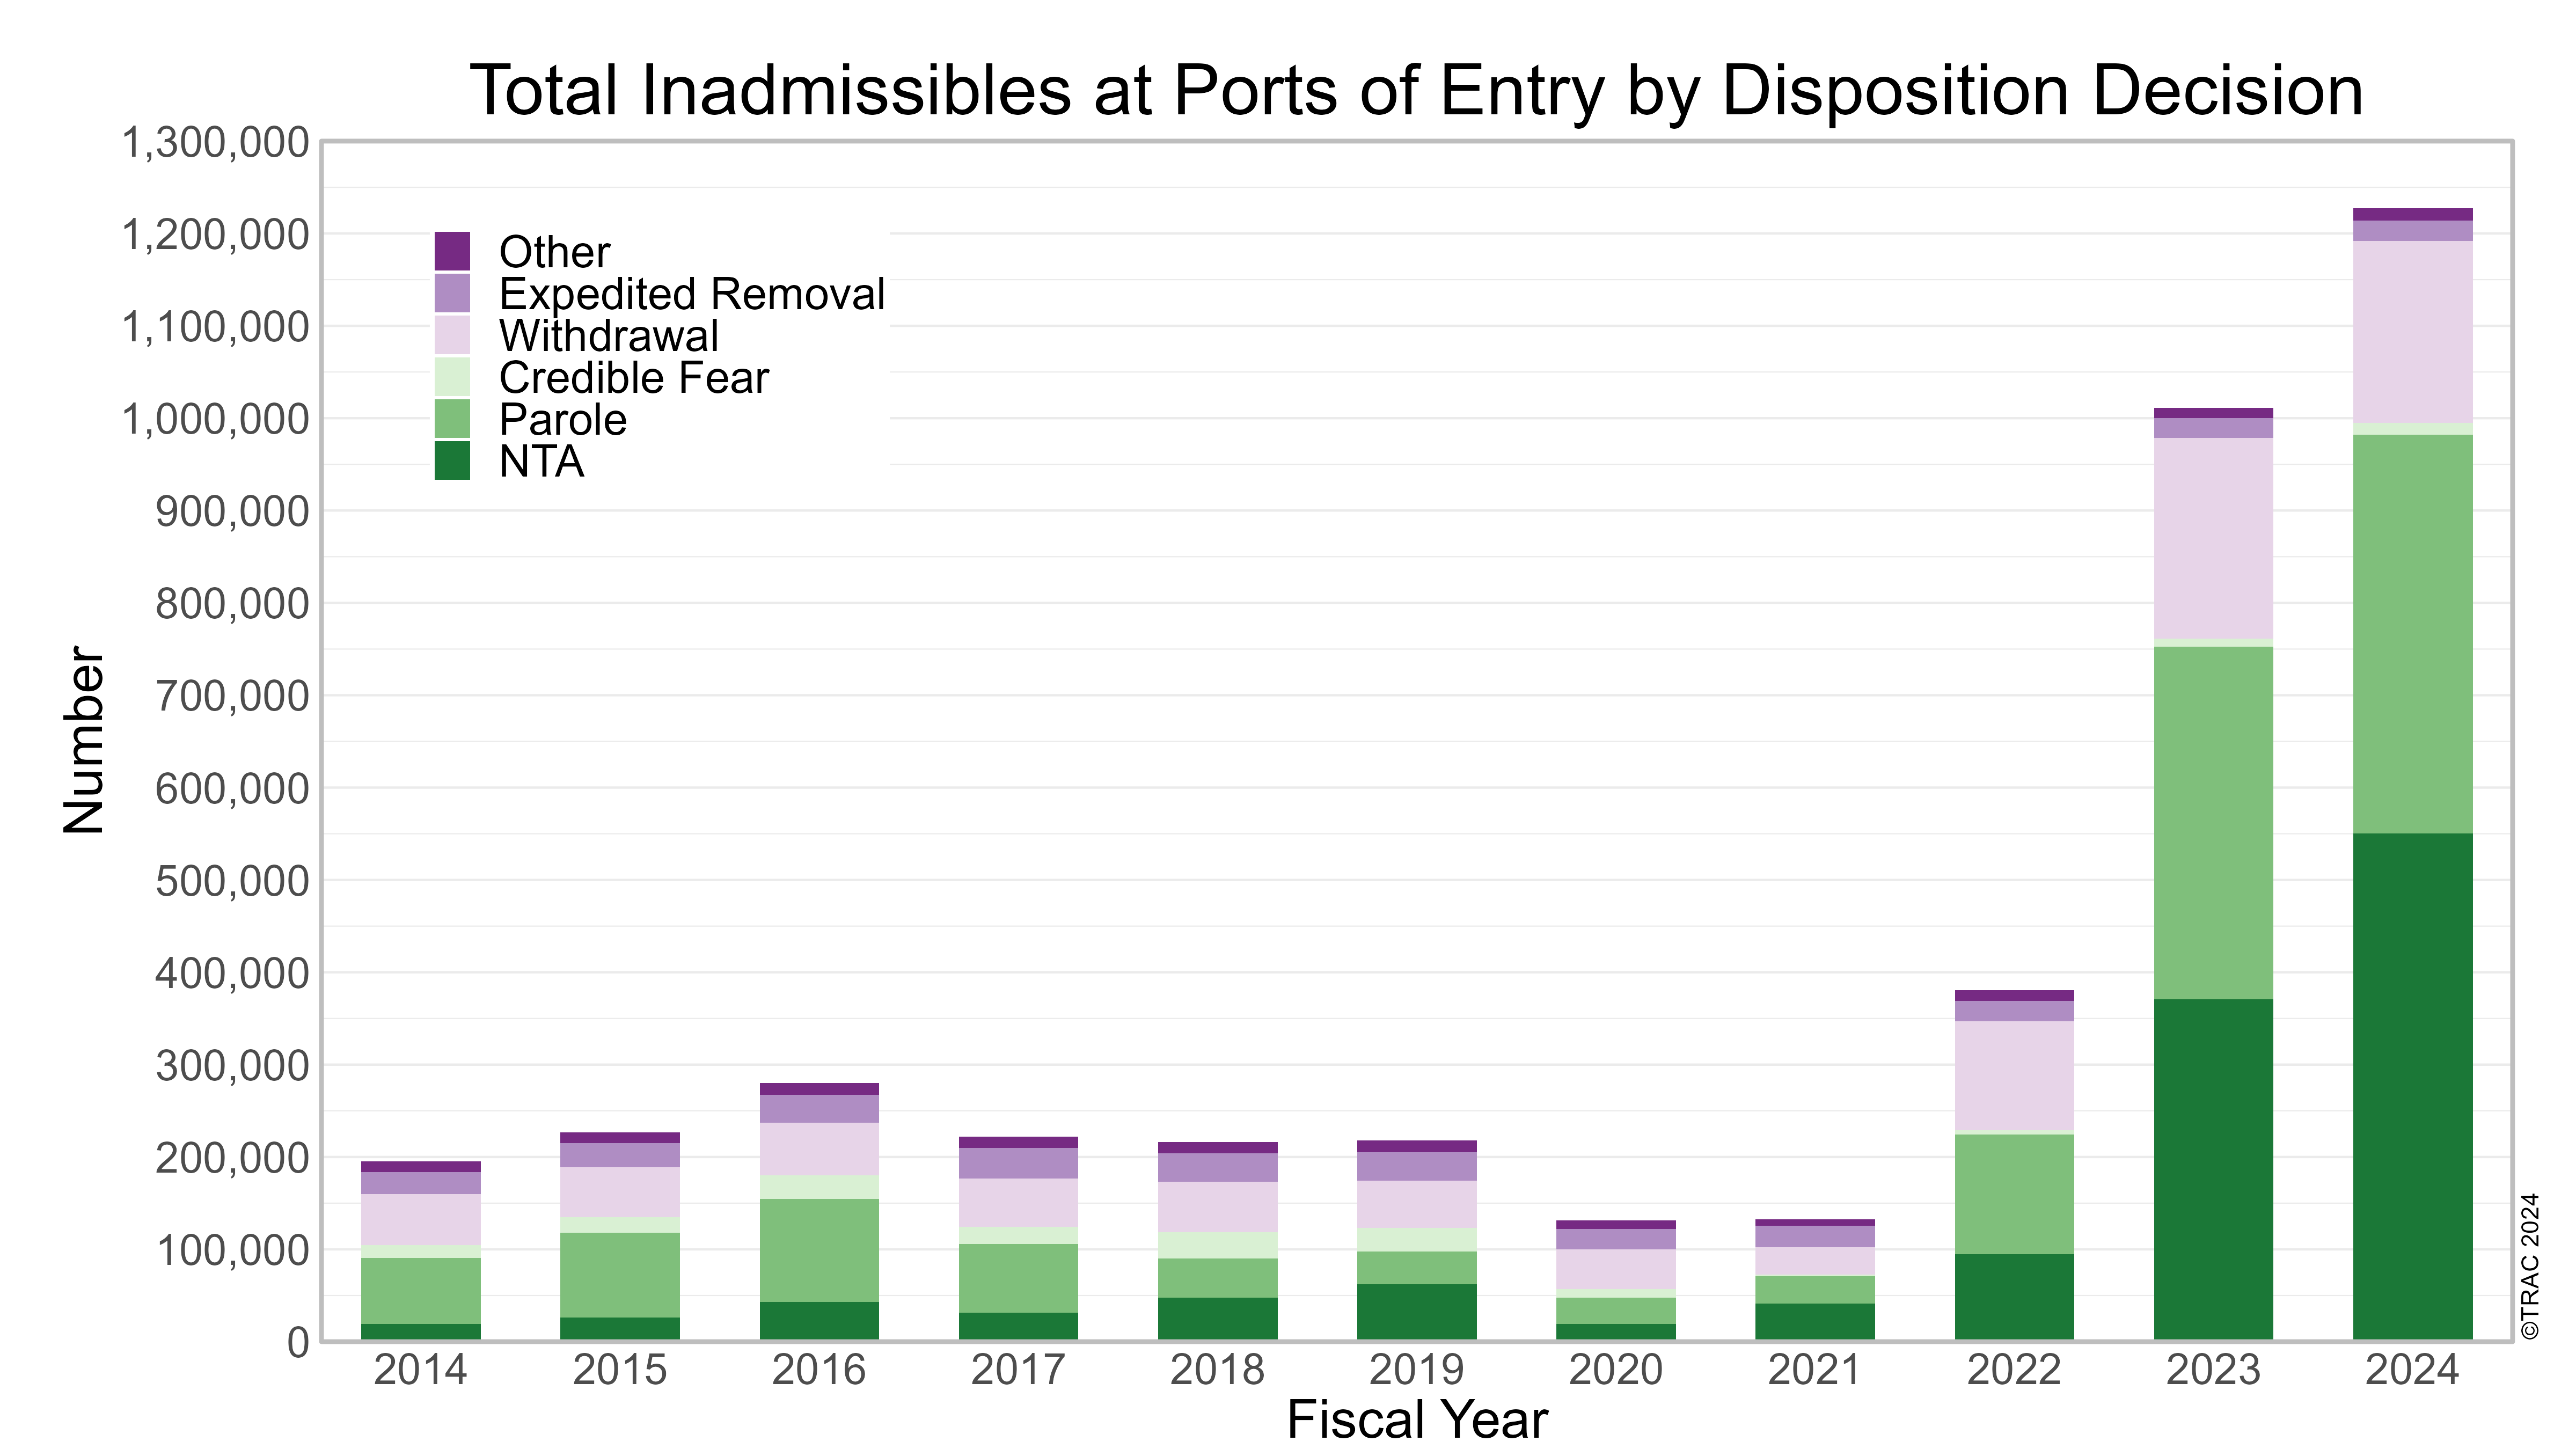Click the 2014 x-axis label
The height and width of the screenshot is (1449, 2576).
coord(420,1370)
